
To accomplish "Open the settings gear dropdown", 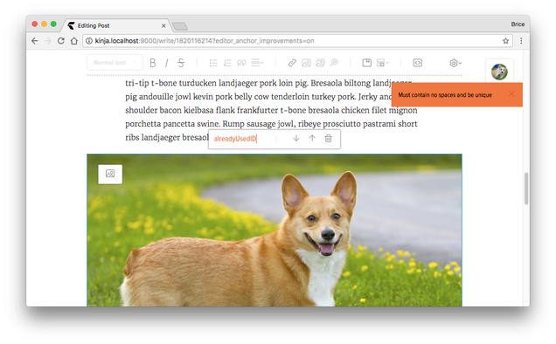I will pos(455,63).
